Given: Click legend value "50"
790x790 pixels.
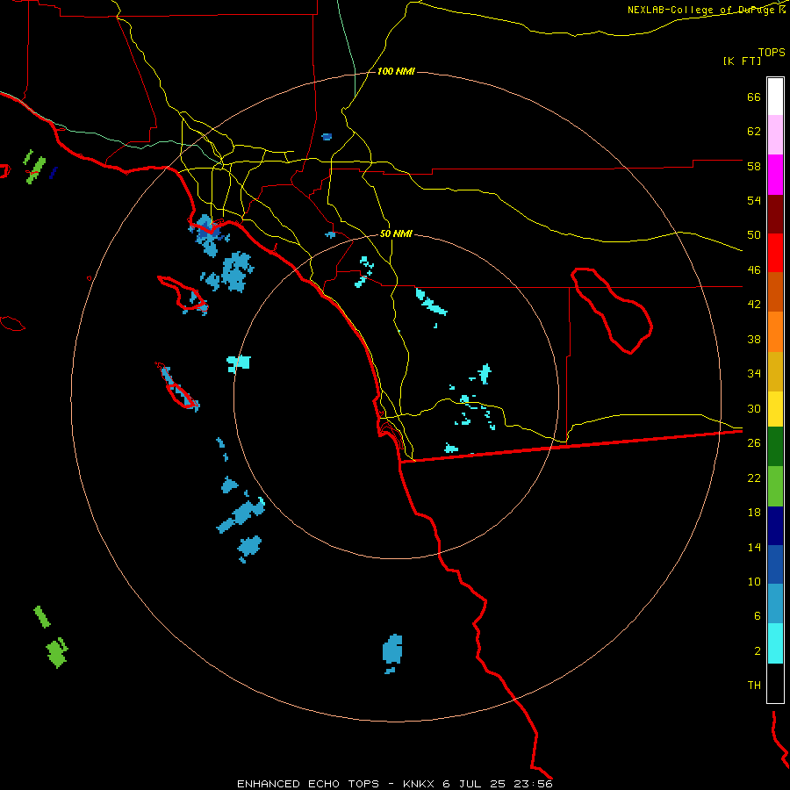Looking at the screenshot, I should (x=754, y=235).
